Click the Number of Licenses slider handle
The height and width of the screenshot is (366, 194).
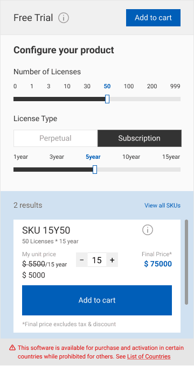107,99
